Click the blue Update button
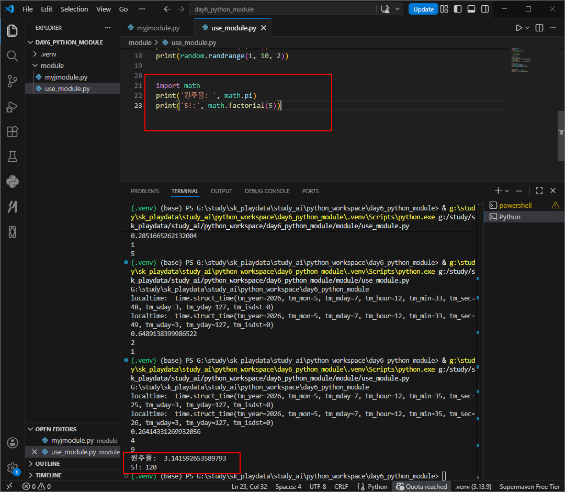Image resolution: width=565 pixels, height=492 pixels. (x=423, y=9)
